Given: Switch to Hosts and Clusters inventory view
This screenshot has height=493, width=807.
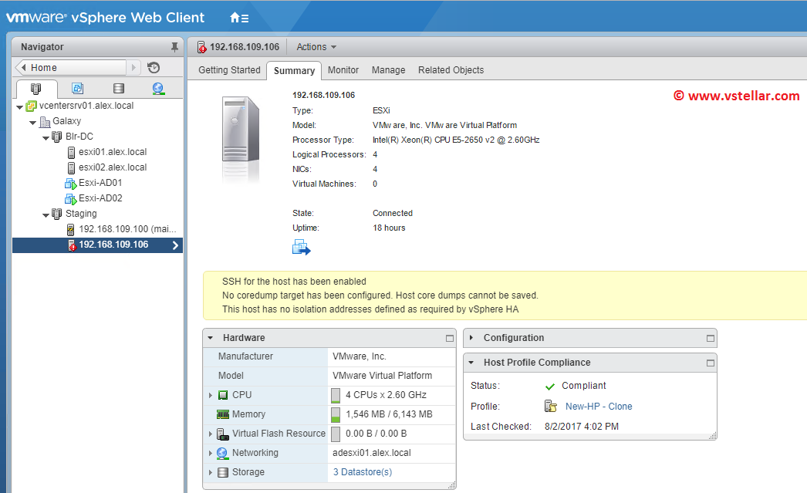Looking at the screenshot, I should click(x=35, y=89).
